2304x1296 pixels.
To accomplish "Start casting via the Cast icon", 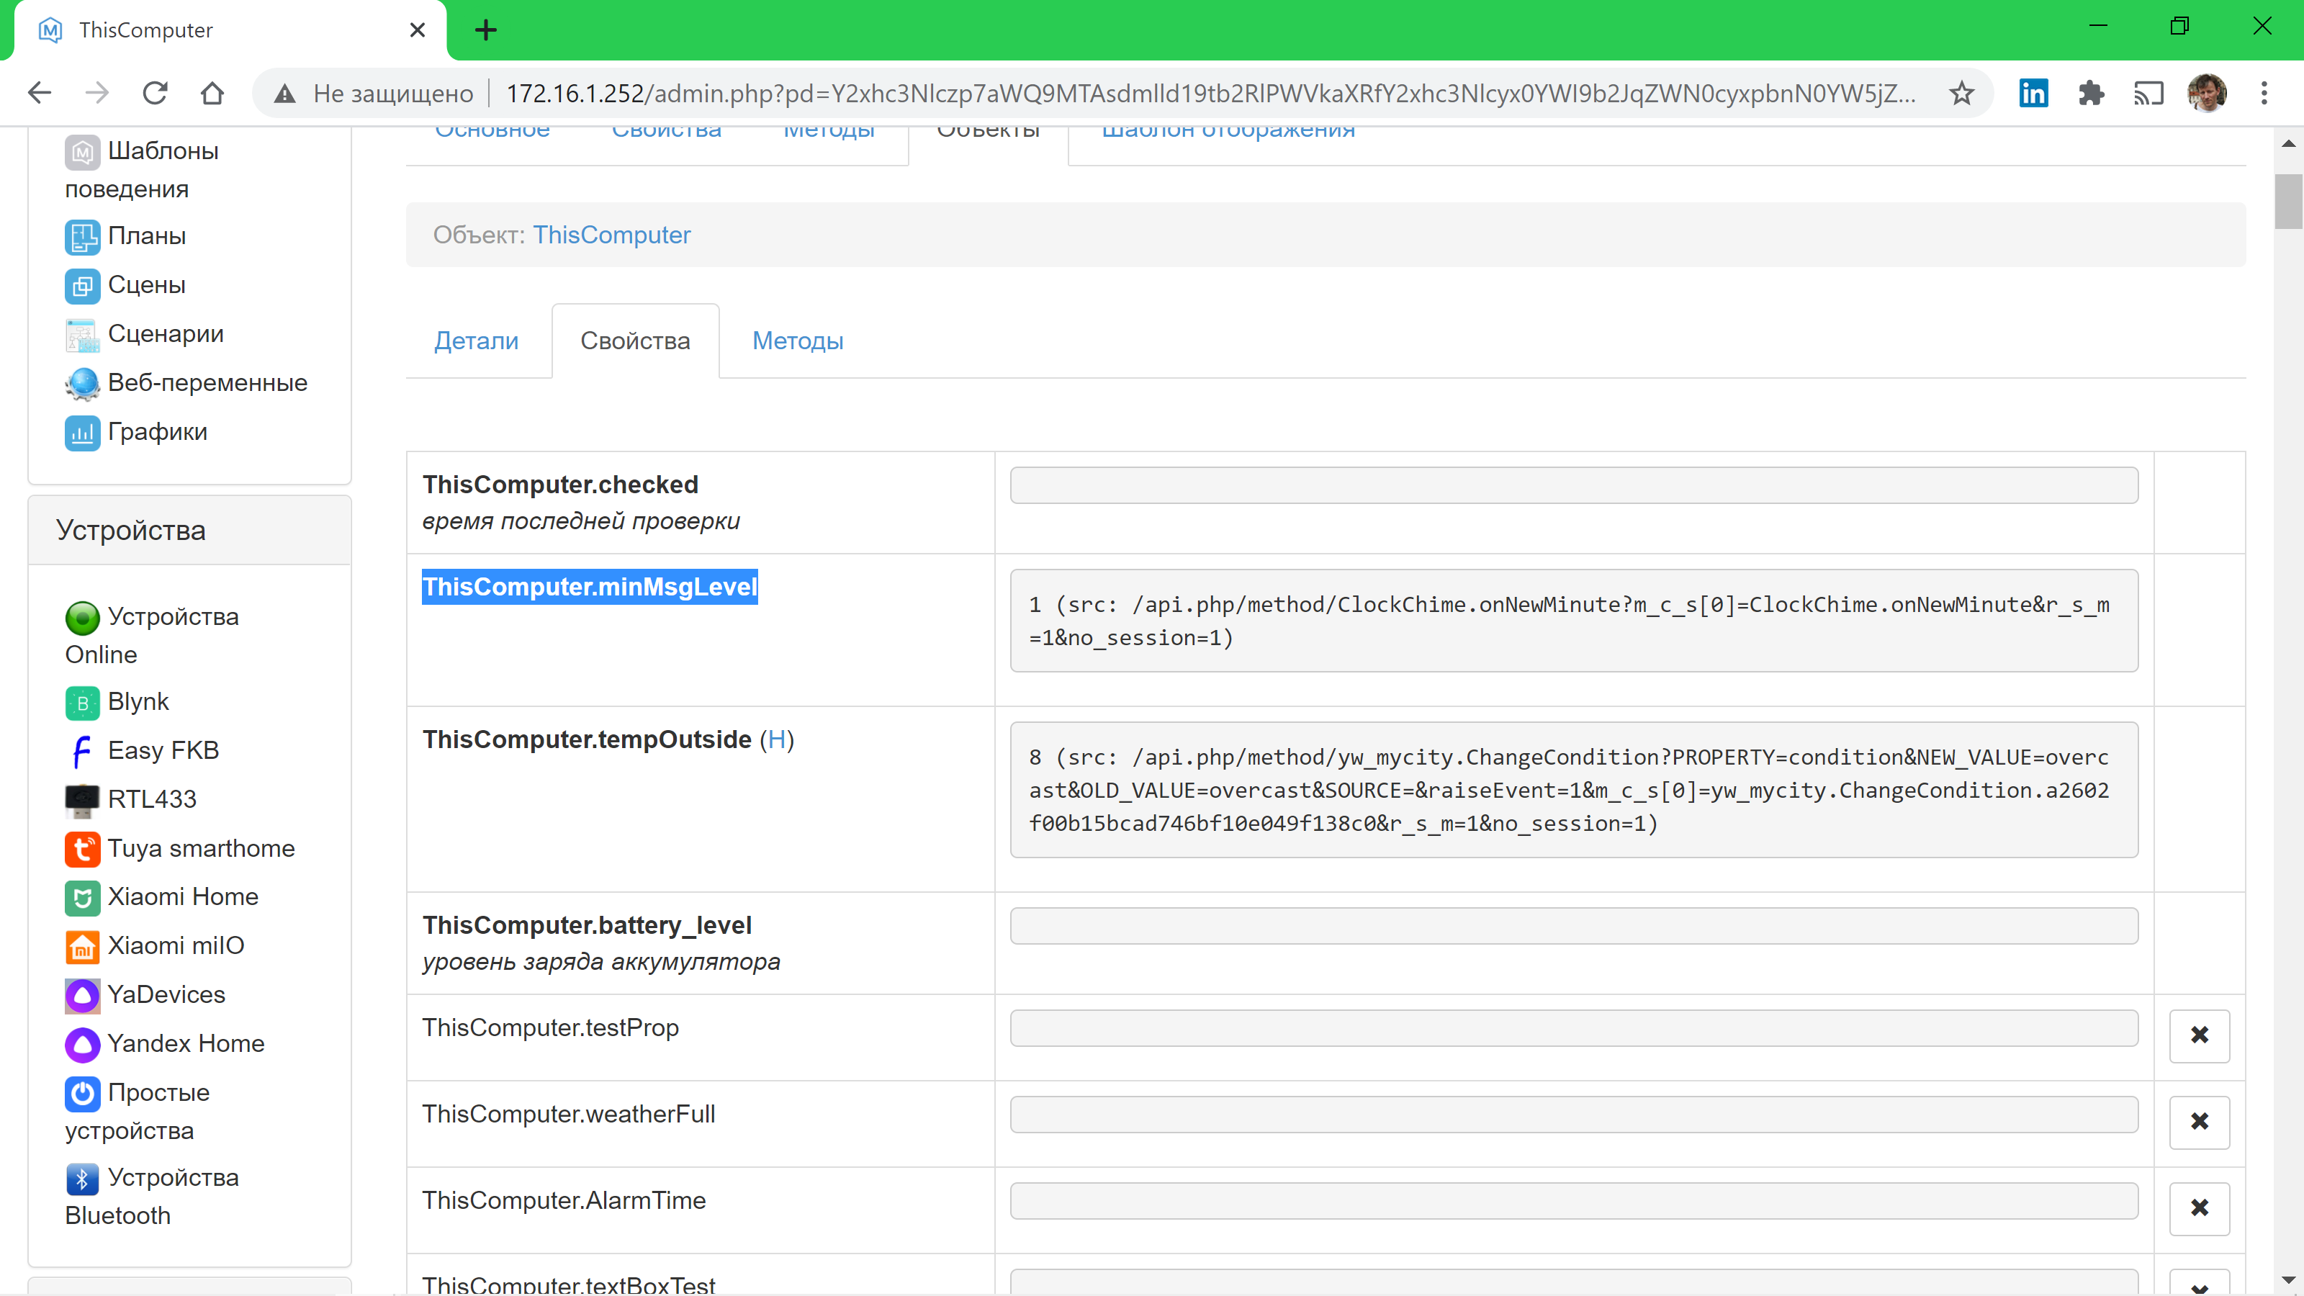I will coord(2150,92).
